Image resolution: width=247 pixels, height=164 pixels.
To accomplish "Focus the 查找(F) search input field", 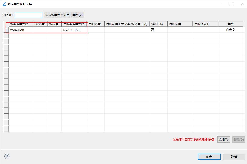I will pyautogui.click(x=28, y=15).
